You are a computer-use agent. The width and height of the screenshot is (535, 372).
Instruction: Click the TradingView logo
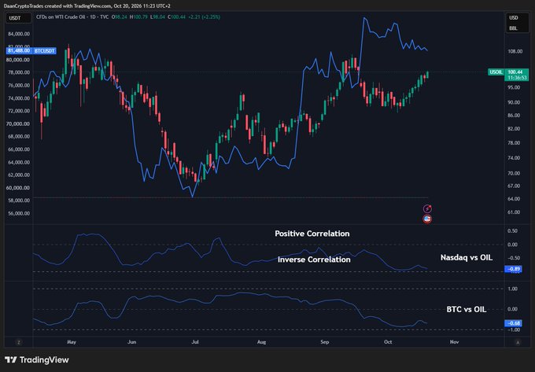click(x=37, y=359)
